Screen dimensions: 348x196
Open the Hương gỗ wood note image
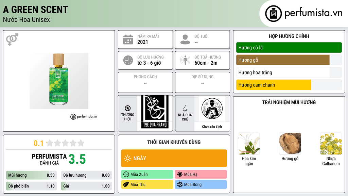pos(290,144)
